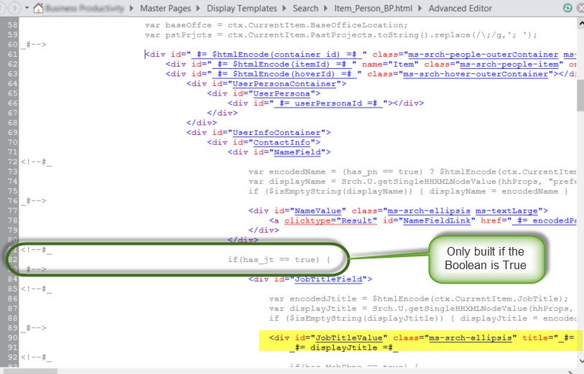Viewport: 584px width, 374px height.
Task: Click the Home site icon in breadcrumb
Action: click(38, 8)
